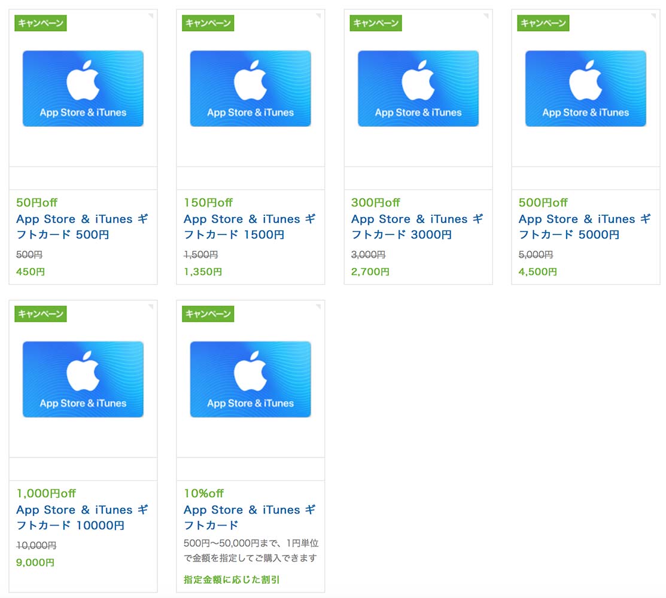Click the App Store & iTunes ギフトカード 5000円 link
This screenshot has width=666, height=598.
[585, 227]
